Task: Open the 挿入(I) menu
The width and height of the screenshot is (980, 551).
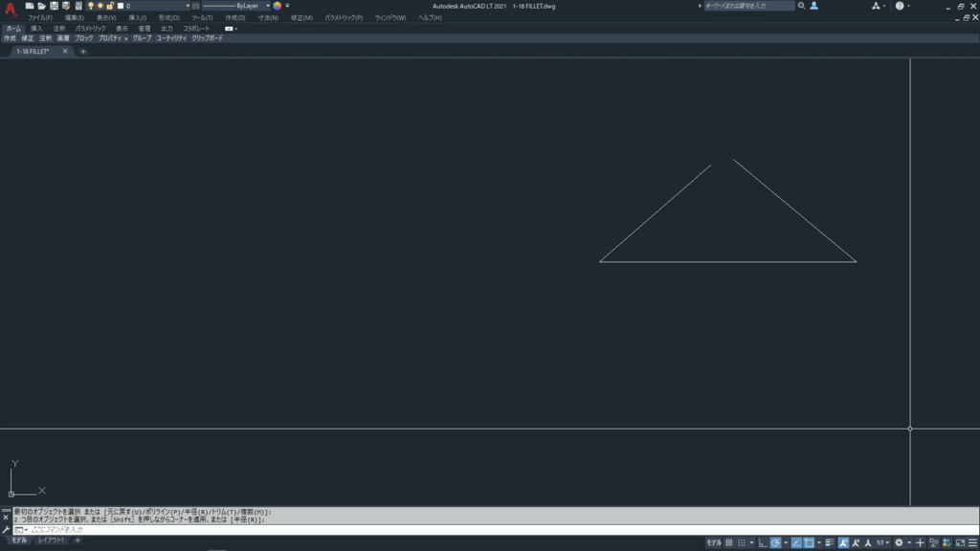Action: coord(138,17)
